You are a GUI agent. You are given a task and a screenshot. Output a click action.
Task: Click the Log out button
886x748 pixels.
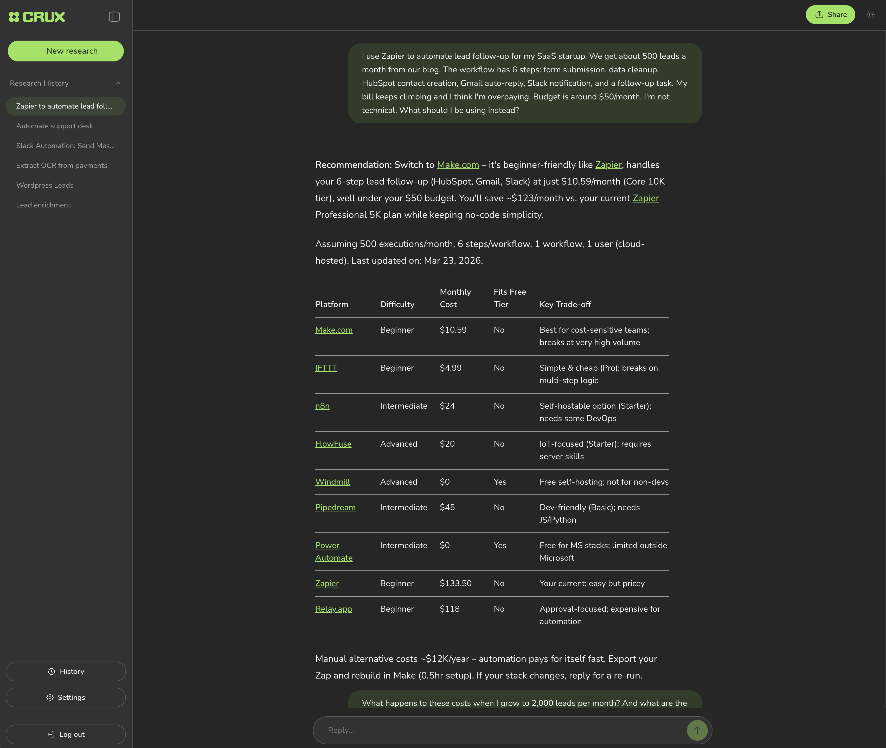pyautogui.click(x=66, y=734)
